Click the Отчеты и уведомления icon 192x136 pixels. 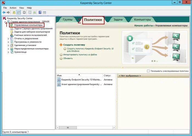(12, 39)
